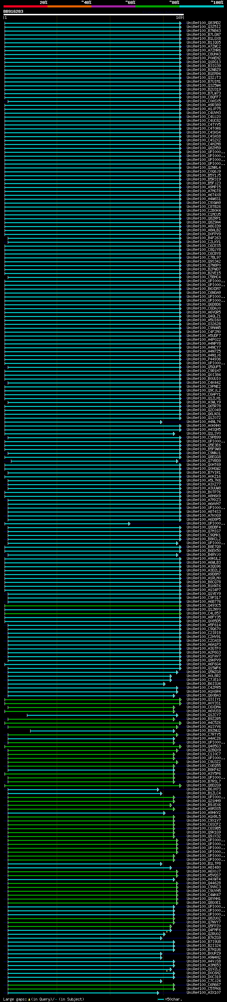Select the query name BB916283

click(13, 11)
